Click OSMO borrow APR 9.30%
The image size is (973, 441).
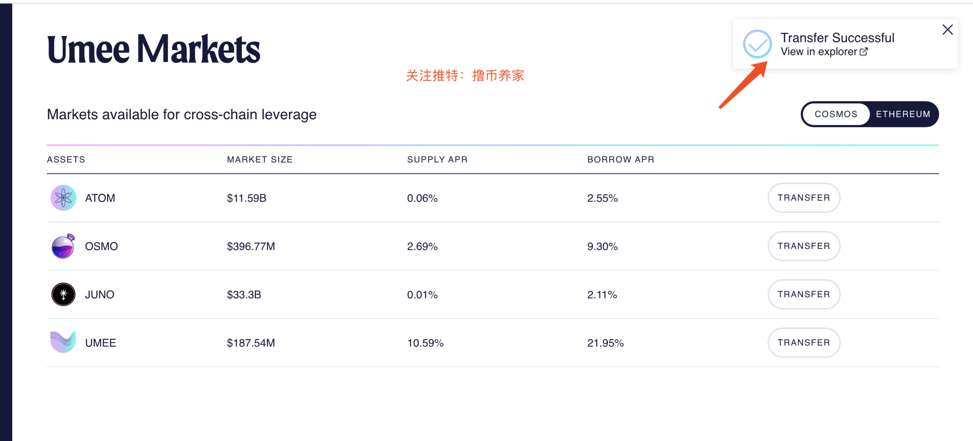pos(603,247)
